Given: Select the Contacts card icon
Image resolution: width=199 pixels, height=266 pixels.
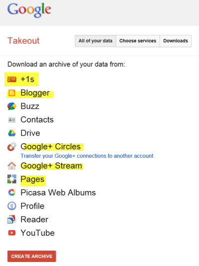Looking at the screenshot, I should click(12, 120).
